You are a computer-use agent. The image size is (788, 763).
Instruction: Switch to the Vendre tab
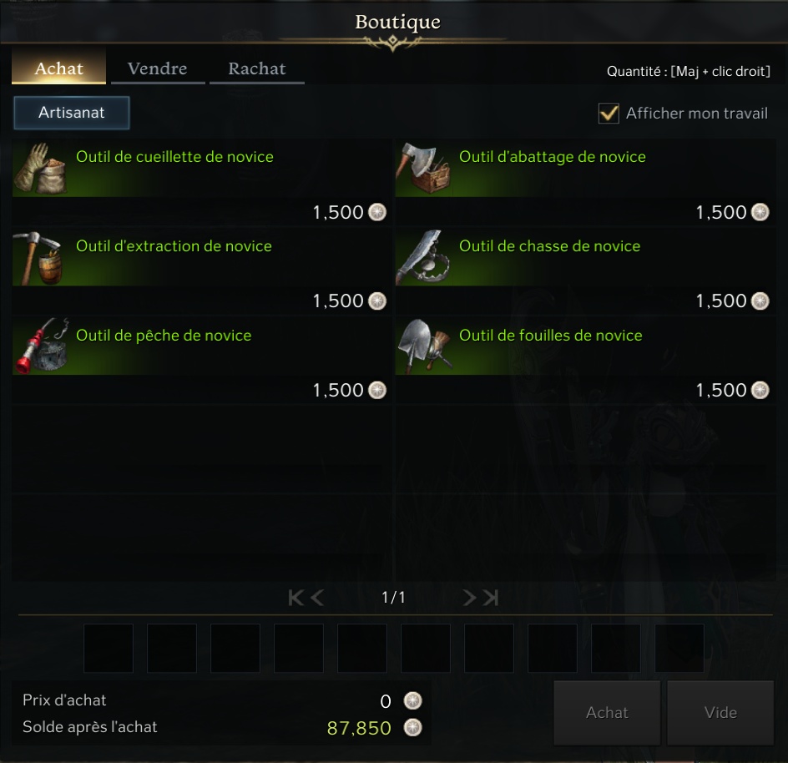157,68
